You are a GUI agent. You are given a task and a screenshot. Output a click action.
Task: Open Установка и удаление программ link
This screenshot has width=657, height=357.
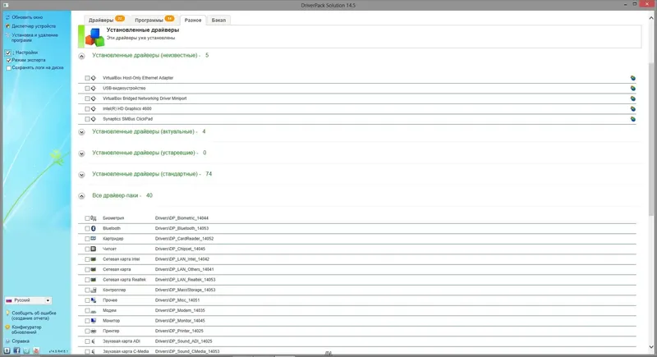[x=34, y=38]
